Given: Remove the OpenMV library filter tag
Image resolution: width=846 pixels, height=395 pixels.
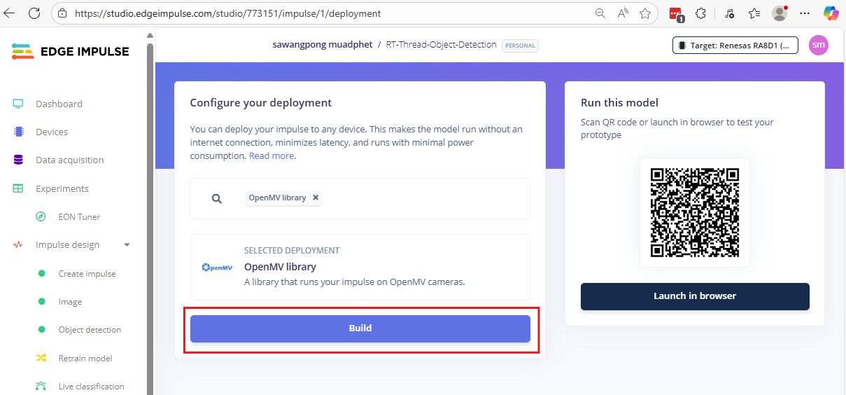Looking at the screenshot, I should click(x=316, y=197).
